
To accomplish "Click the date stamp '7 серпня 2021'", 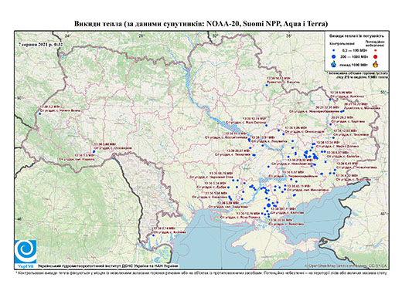I will [x=33, y=44].
